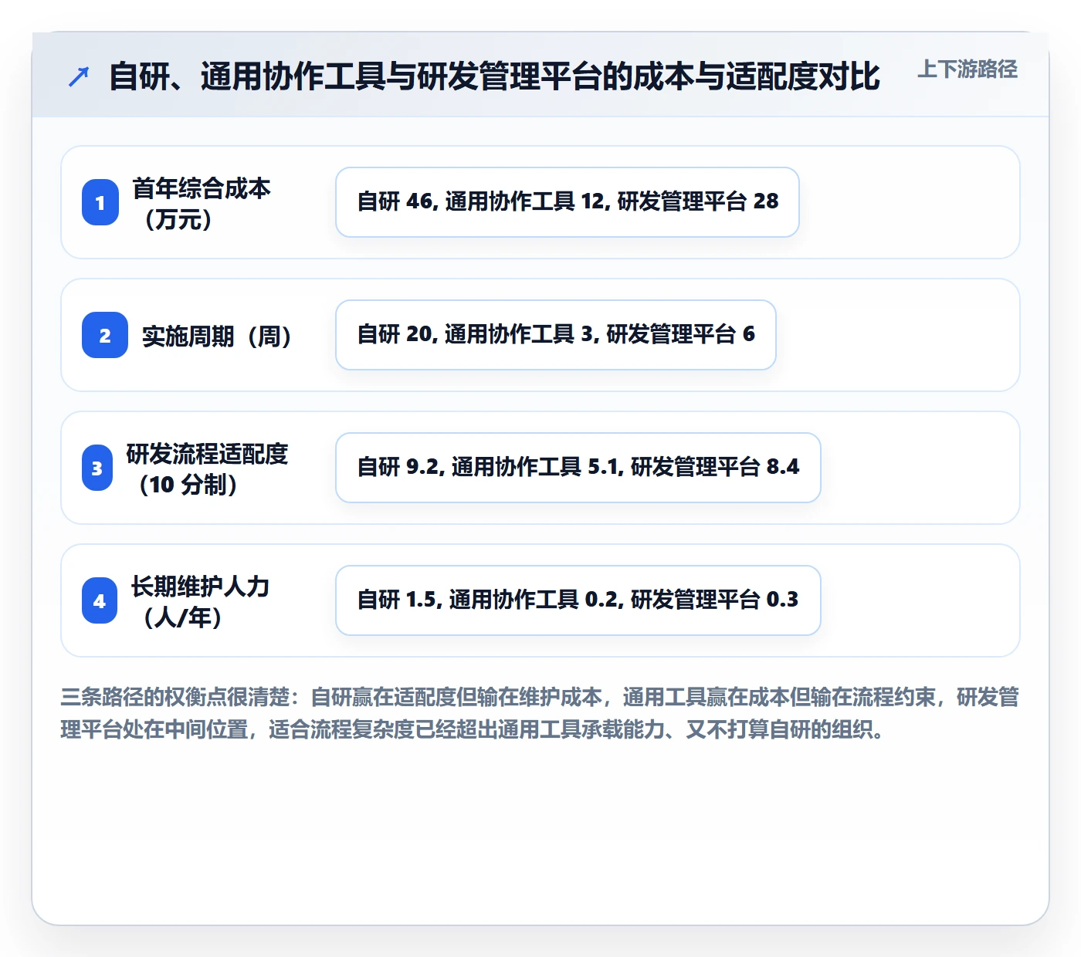
Task: Select the 长期维护人力（人/年） label
Action: coord(200,601)
